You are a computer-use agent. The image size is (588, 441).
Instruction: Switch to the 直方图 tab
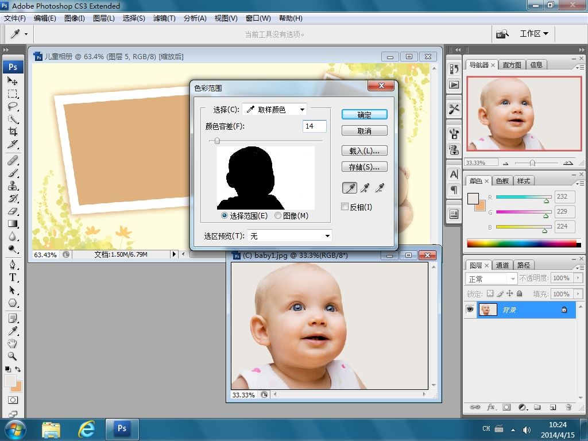tap(512, 65)
